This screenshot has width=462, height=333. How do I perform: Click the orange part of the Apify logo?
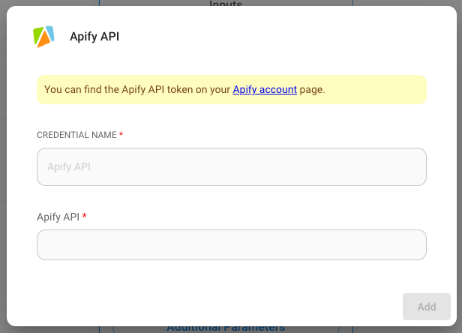(45, 40)
